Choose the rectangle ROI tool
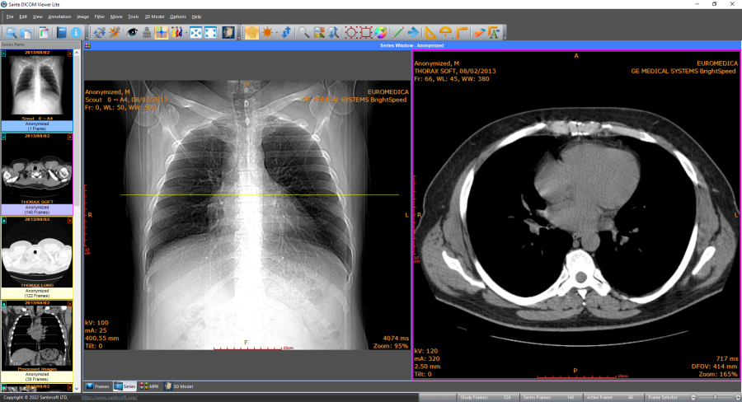 pos(366,33)
